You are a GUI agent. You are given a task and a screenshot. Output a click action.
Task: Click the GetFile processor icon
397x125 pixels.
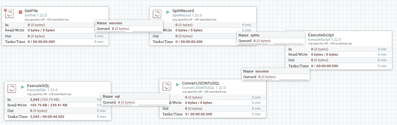pos(9,14)
